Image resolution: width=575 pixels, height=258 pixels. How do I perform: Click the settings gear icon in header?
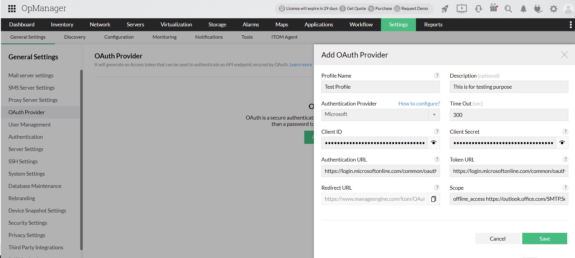(x=553, y=9)
